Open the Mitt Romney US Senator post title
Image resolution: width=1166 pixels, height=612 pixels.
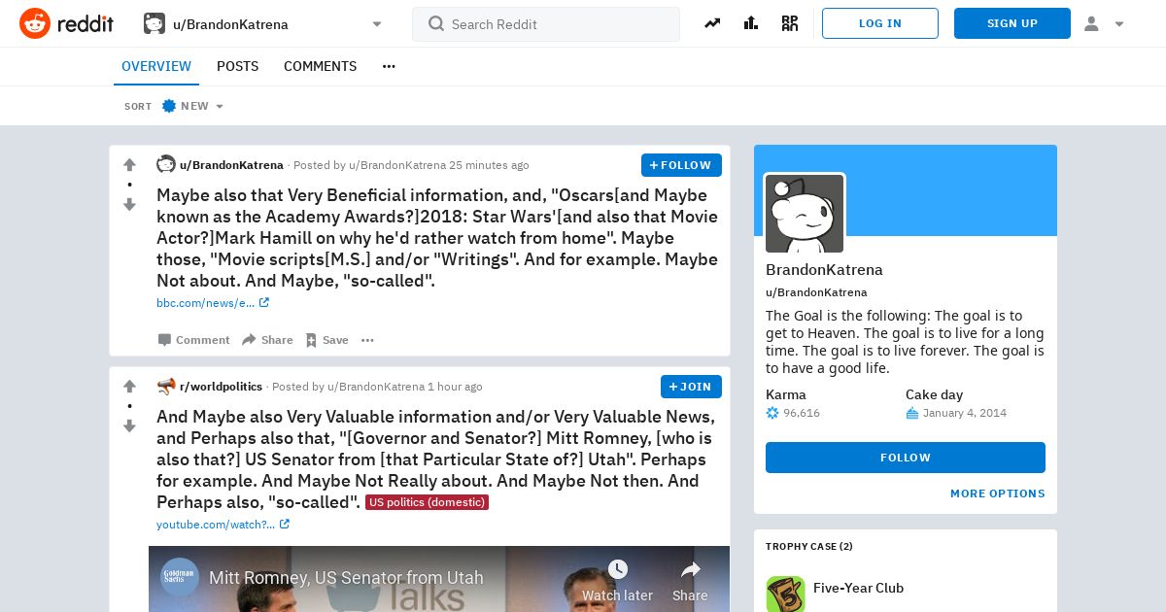pos(434,459)
